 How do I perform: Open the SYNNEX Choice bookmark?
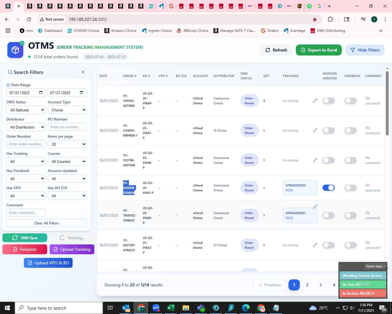pos(83,31)
